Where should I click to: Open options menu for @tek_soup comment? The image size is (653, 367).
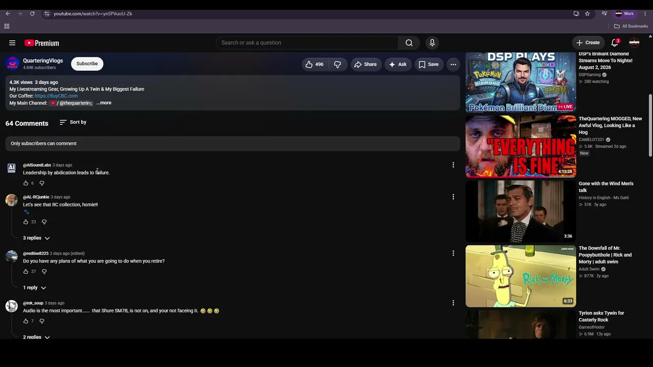coord(453,303)
